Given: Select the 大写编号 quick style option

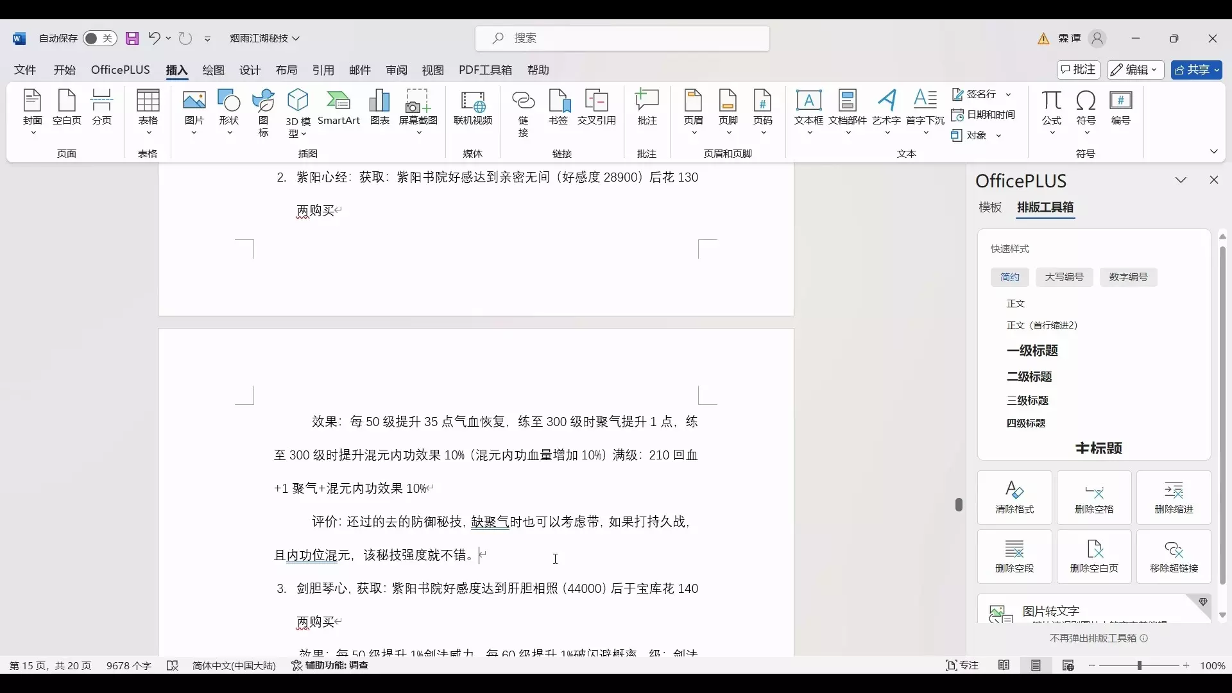Looking at the screenshot, I should click(1064, 277).
